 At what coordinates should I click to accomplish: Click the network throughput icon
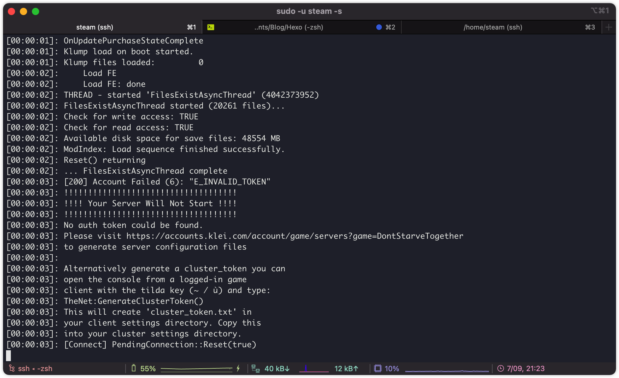pyautogui.click(x=255, y=368)
